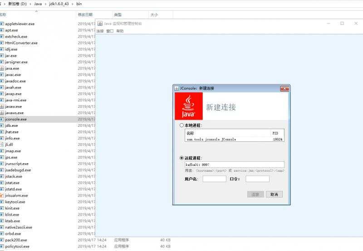Viewport: 363px width, 251px height.
Task: Select the 远程进程 radio button
Action: (x=182, y=158)
